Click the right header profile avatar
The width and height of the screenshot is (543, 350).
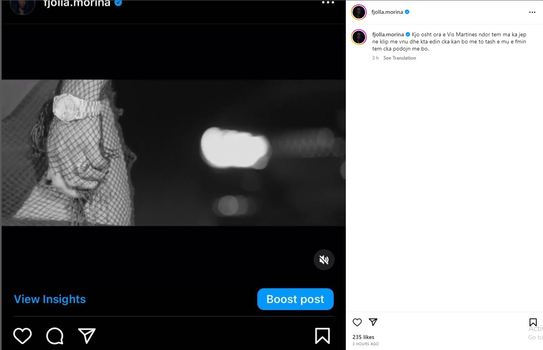point(359,12)
